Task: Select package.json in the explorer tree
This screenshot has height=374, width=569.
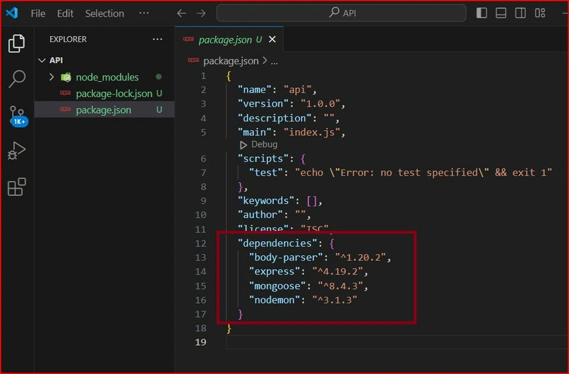Action: (x=104, y=110)
